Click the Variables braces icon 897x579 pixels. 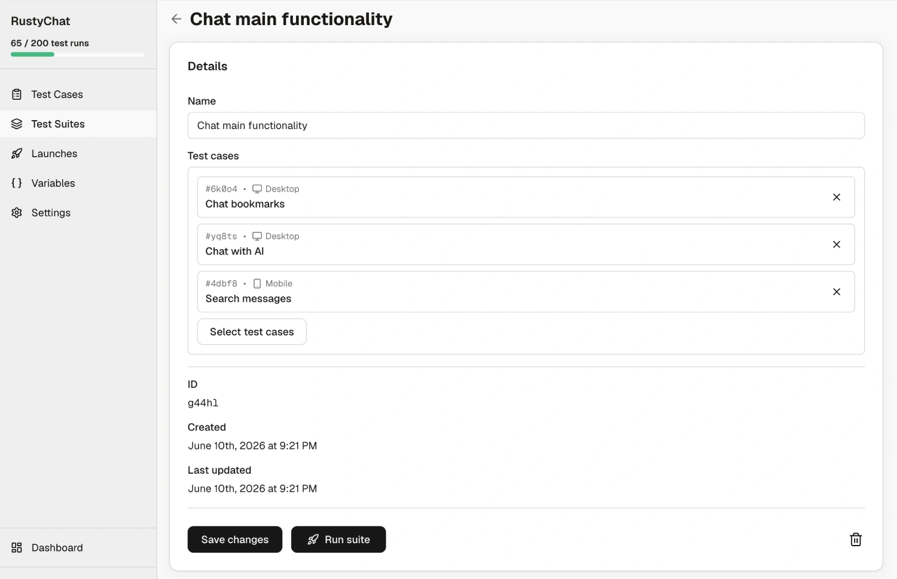(x=17, y=183)
